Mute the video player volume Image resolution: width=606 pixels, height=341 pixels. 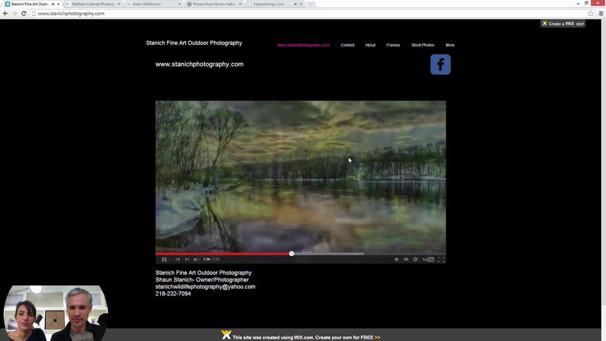coord(196,259)
